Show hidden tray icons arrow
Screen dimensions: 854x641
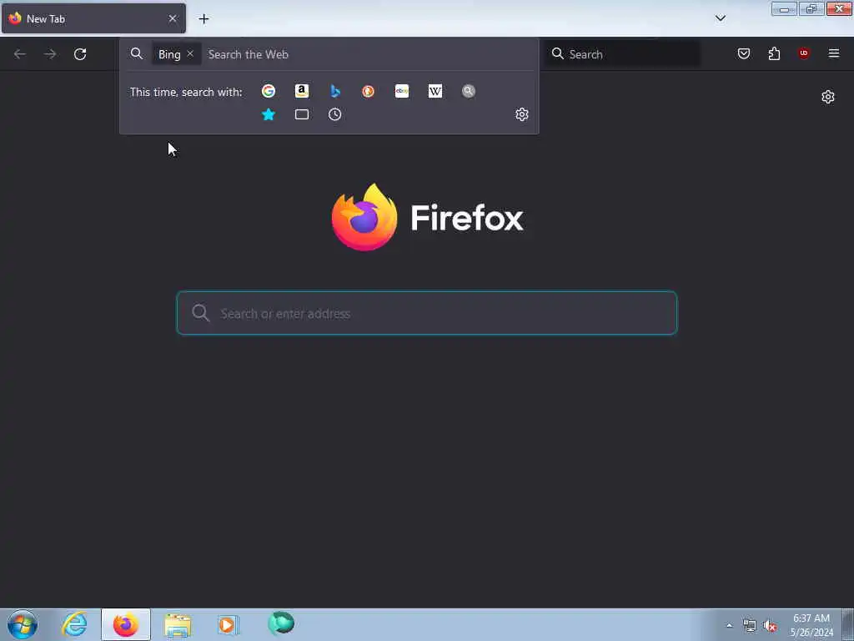point(729,625)
